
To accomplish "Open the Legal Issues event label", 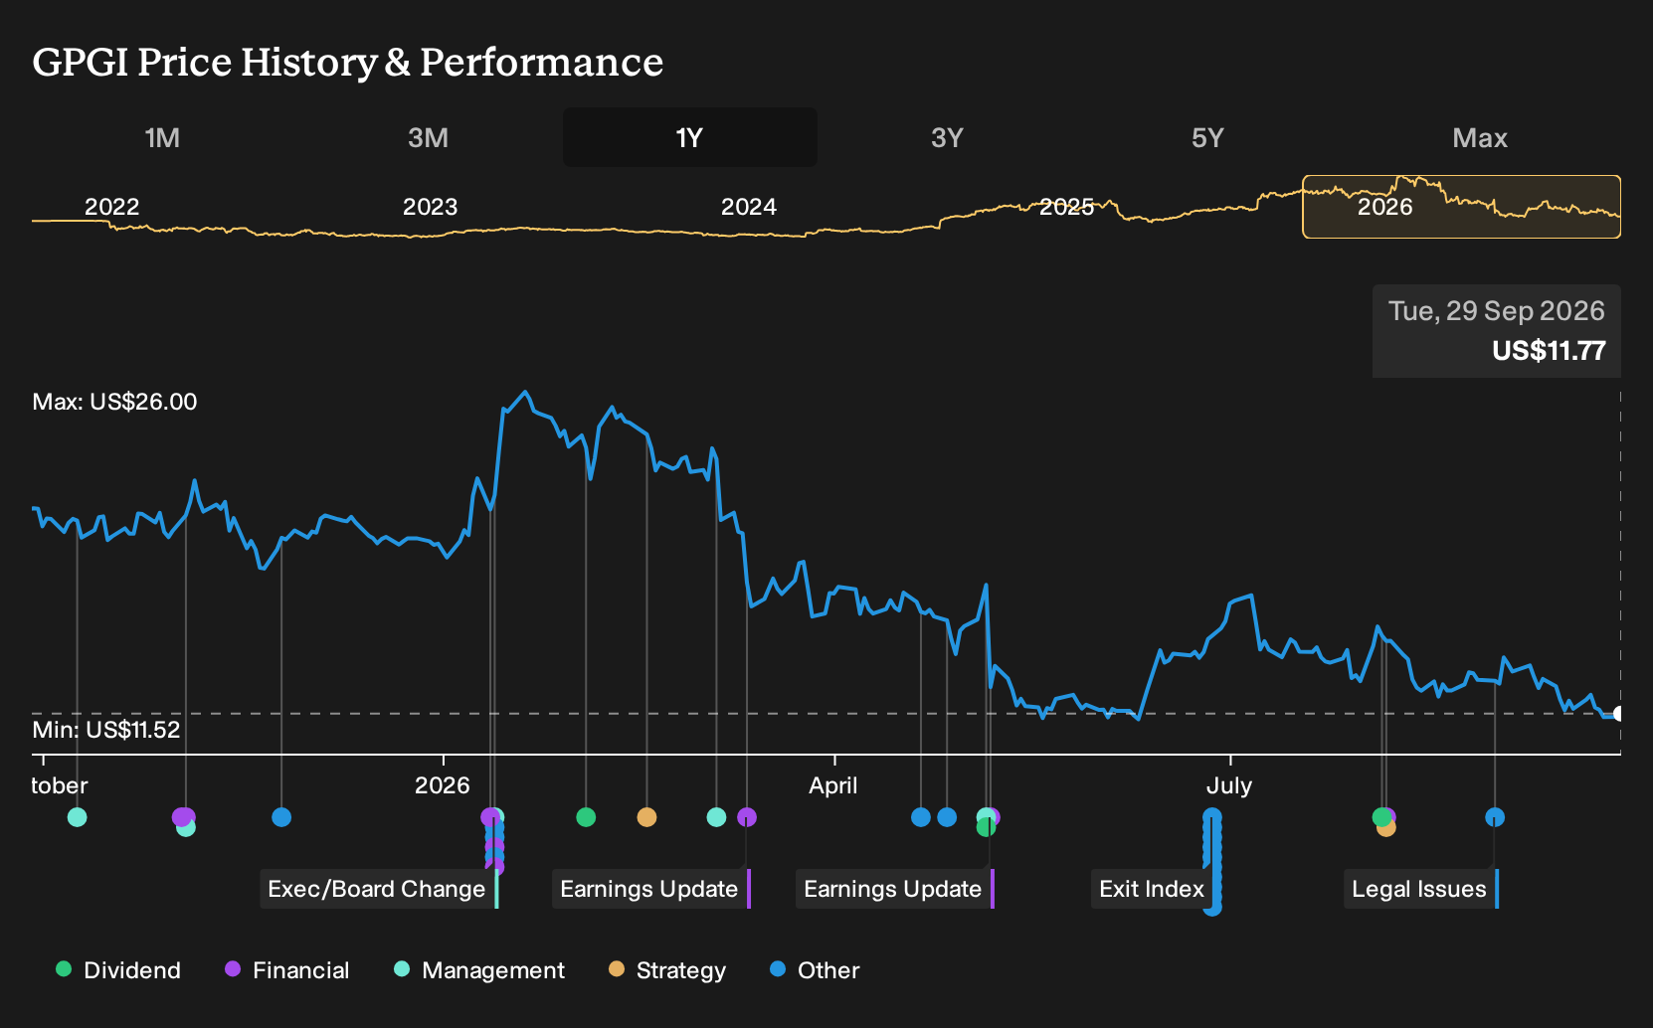I will click(x=1419, y=889).
